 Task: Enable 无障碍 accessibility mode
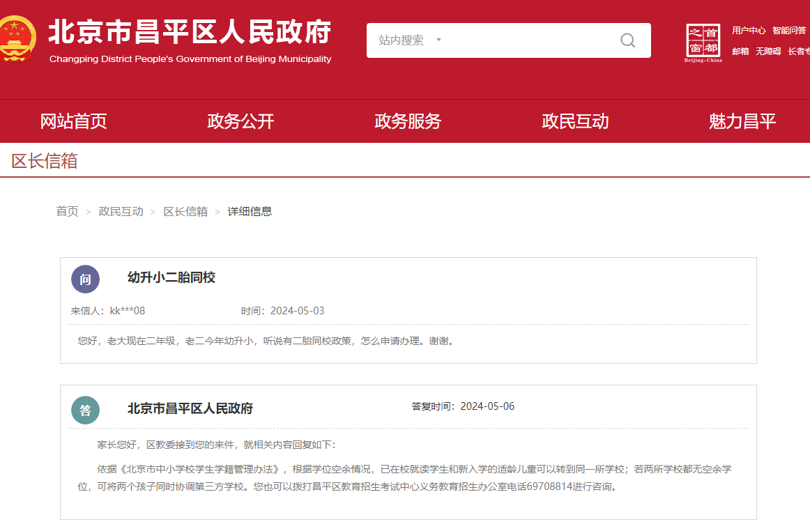coord(768,52)
